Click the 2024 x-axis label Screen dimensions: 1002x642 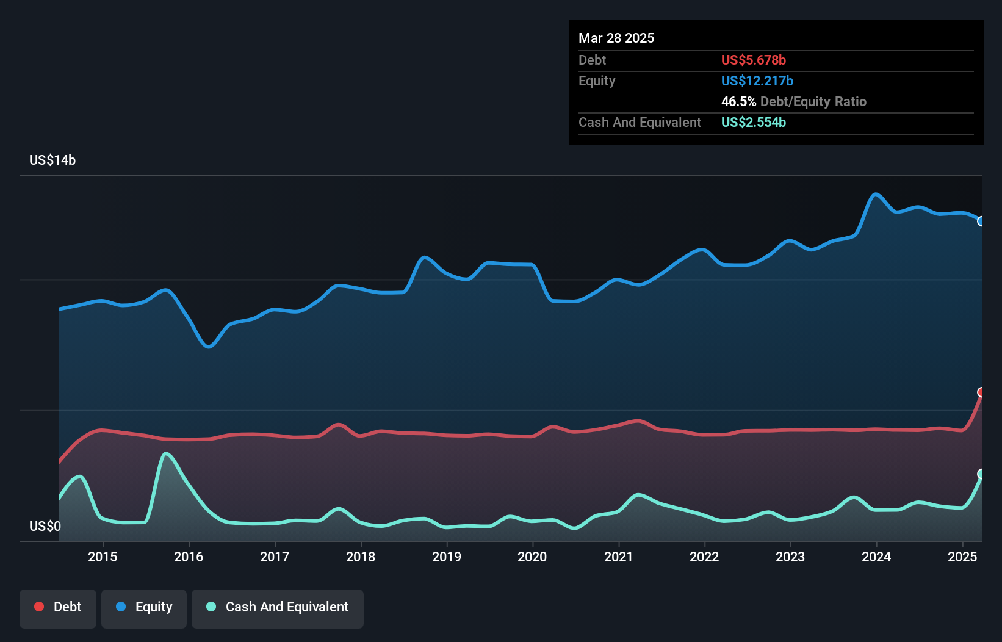tap(876, 557)
